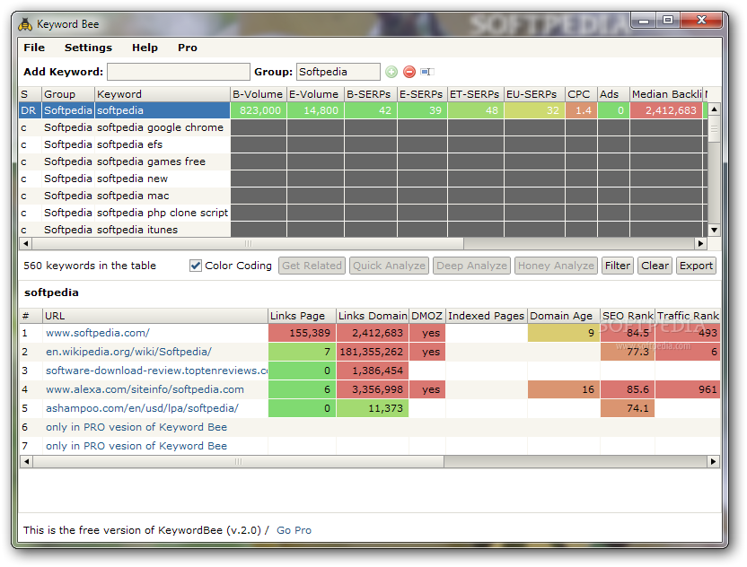Image resolution: width=747 pixels, height=567 pixels.
Task: Click the PRO version link in row 7
Action: click(x=136, y=446)
